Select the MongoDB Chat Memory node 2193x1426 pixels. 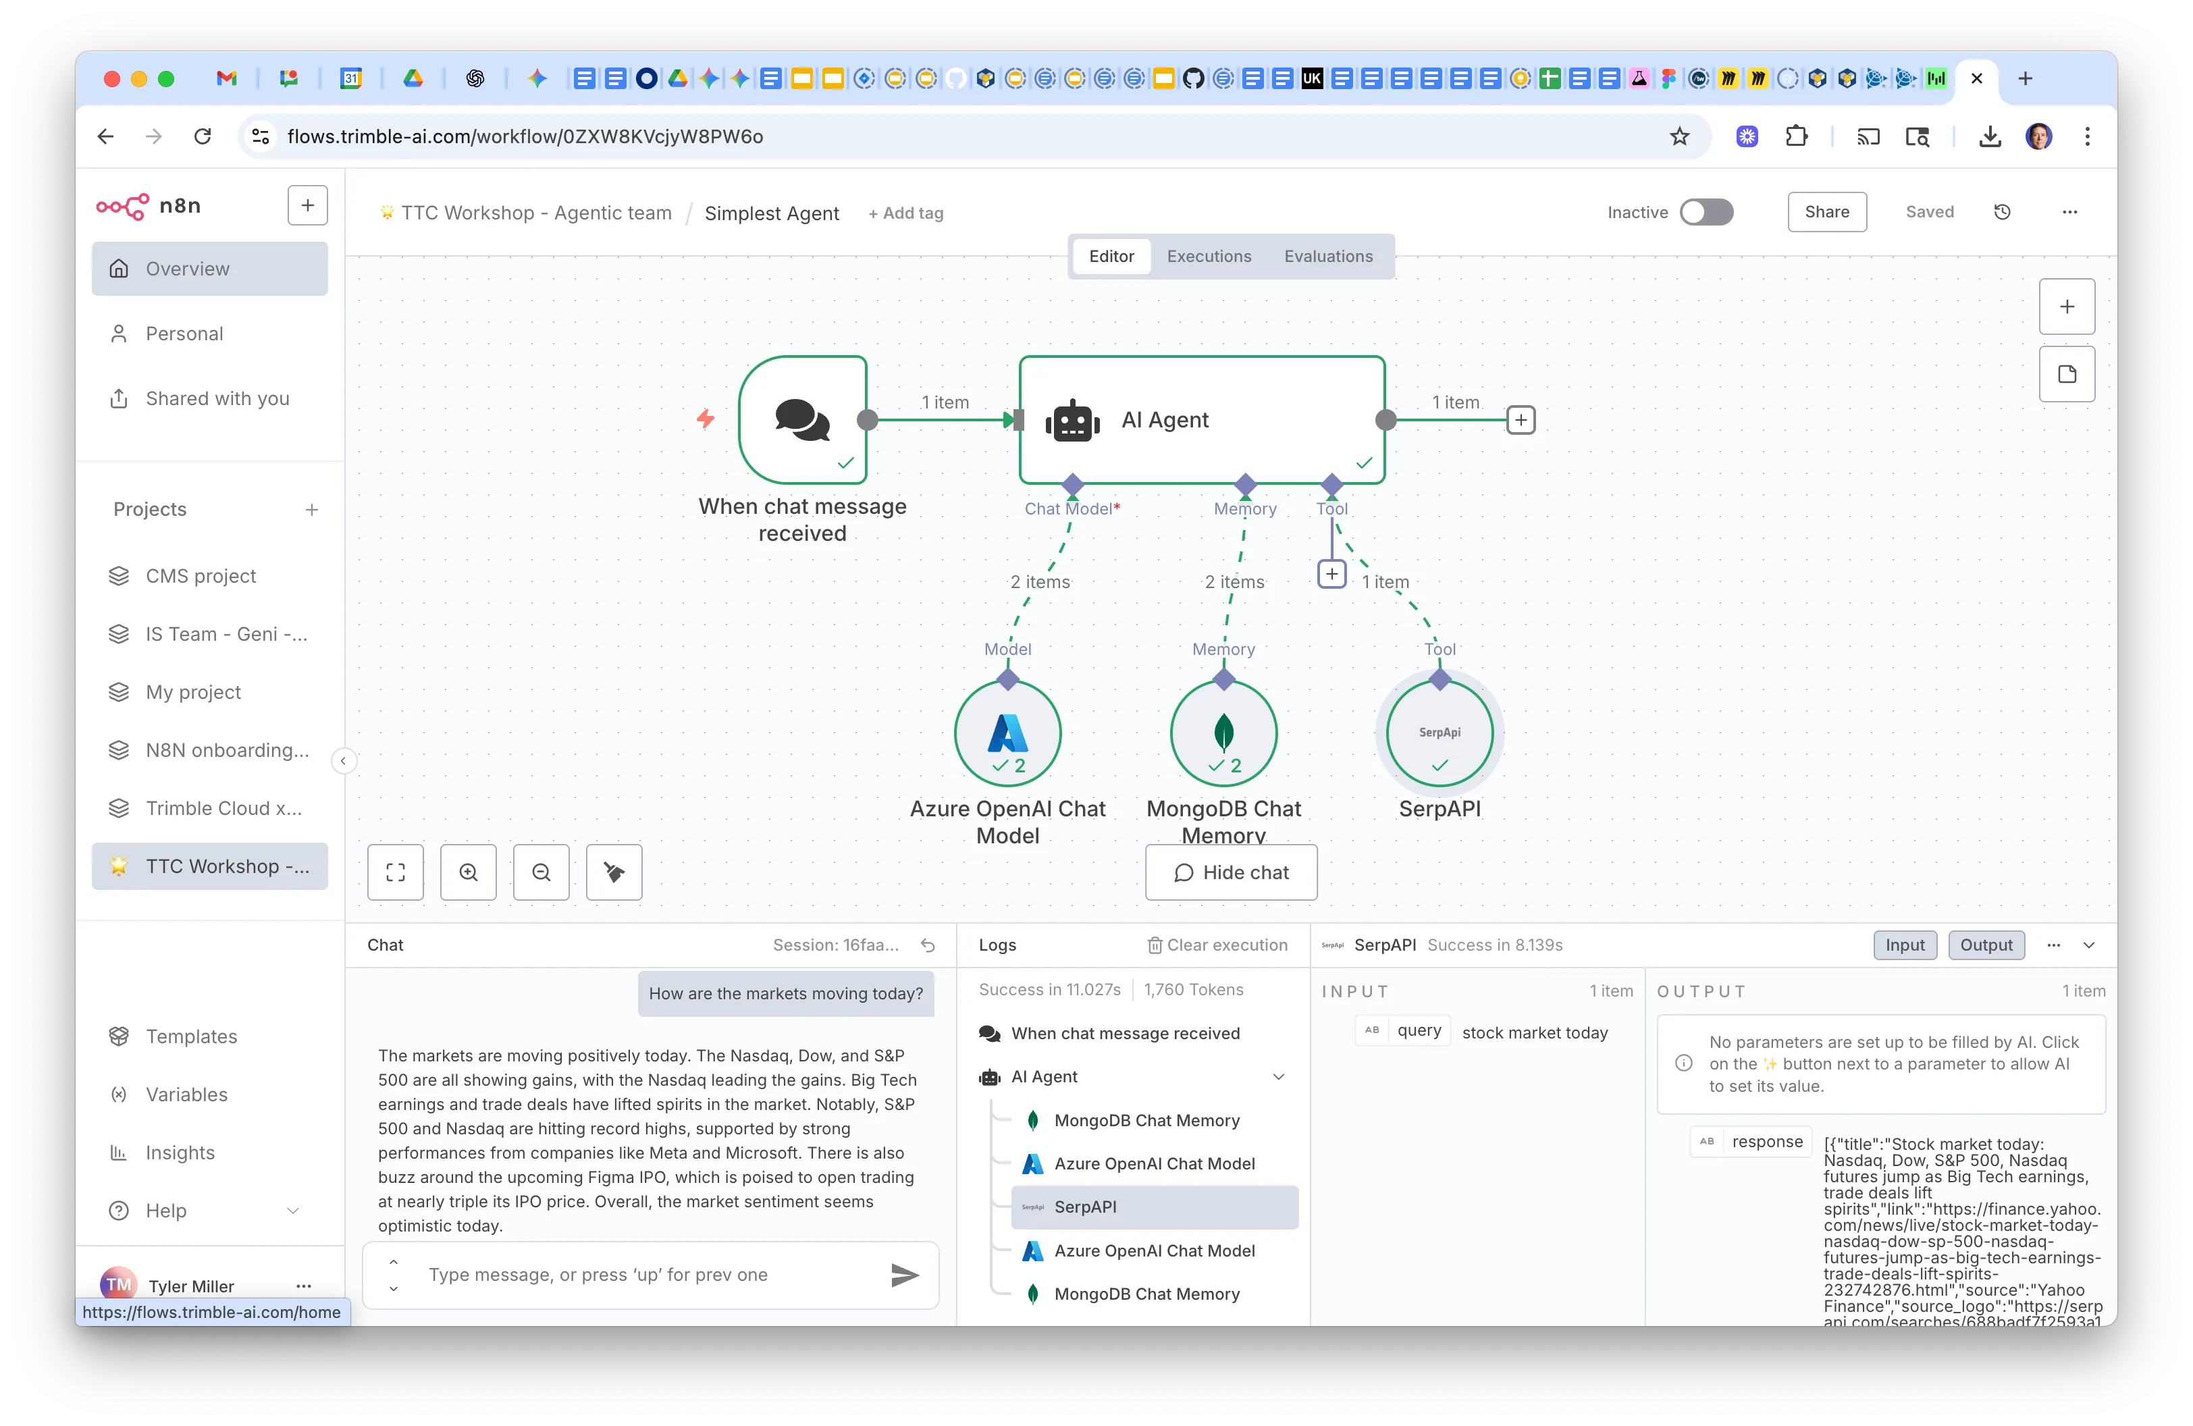(x=1223, y=733)
